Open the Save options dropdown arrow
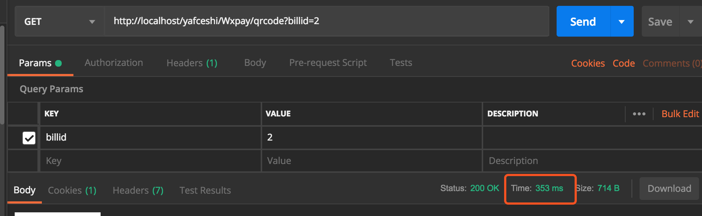 pyautogui.click(x=690, y=22)
